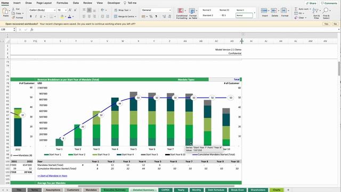
Task: Click the Share button
Action: click(x=311, y=3)
